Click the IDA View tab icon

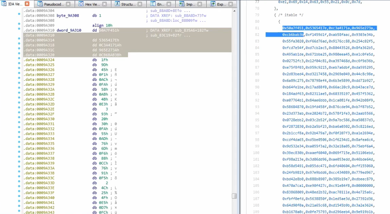[4, 4]
